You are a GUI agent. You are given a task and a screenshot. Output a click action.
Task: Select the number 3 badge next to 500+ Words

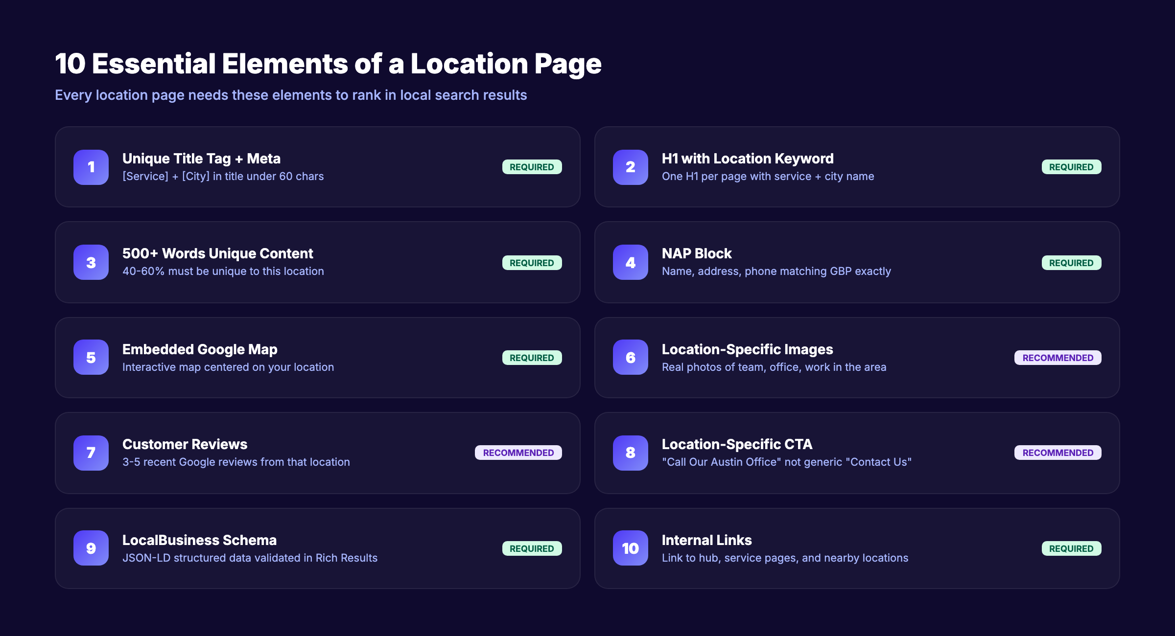coord(90,262)
